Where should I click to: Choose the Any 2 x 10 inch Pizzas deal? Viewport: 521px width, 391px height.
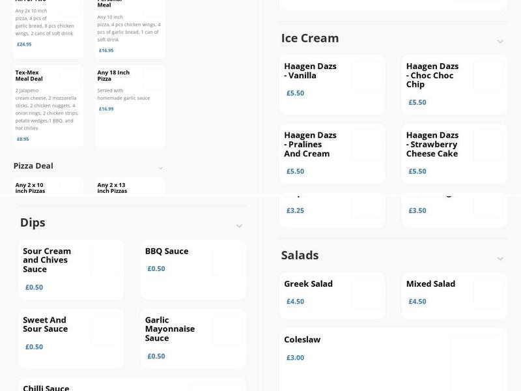47,186
